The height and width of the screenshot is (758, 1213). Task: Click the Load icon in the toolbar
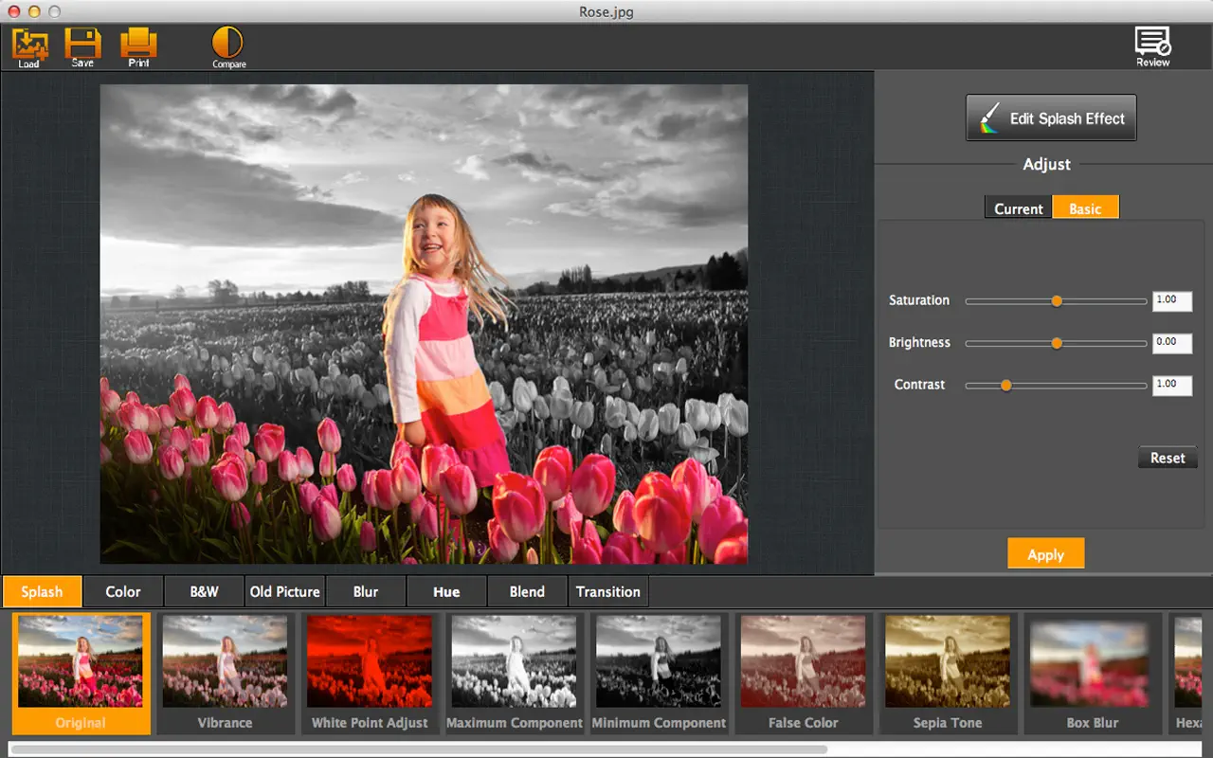click(28, 45)
